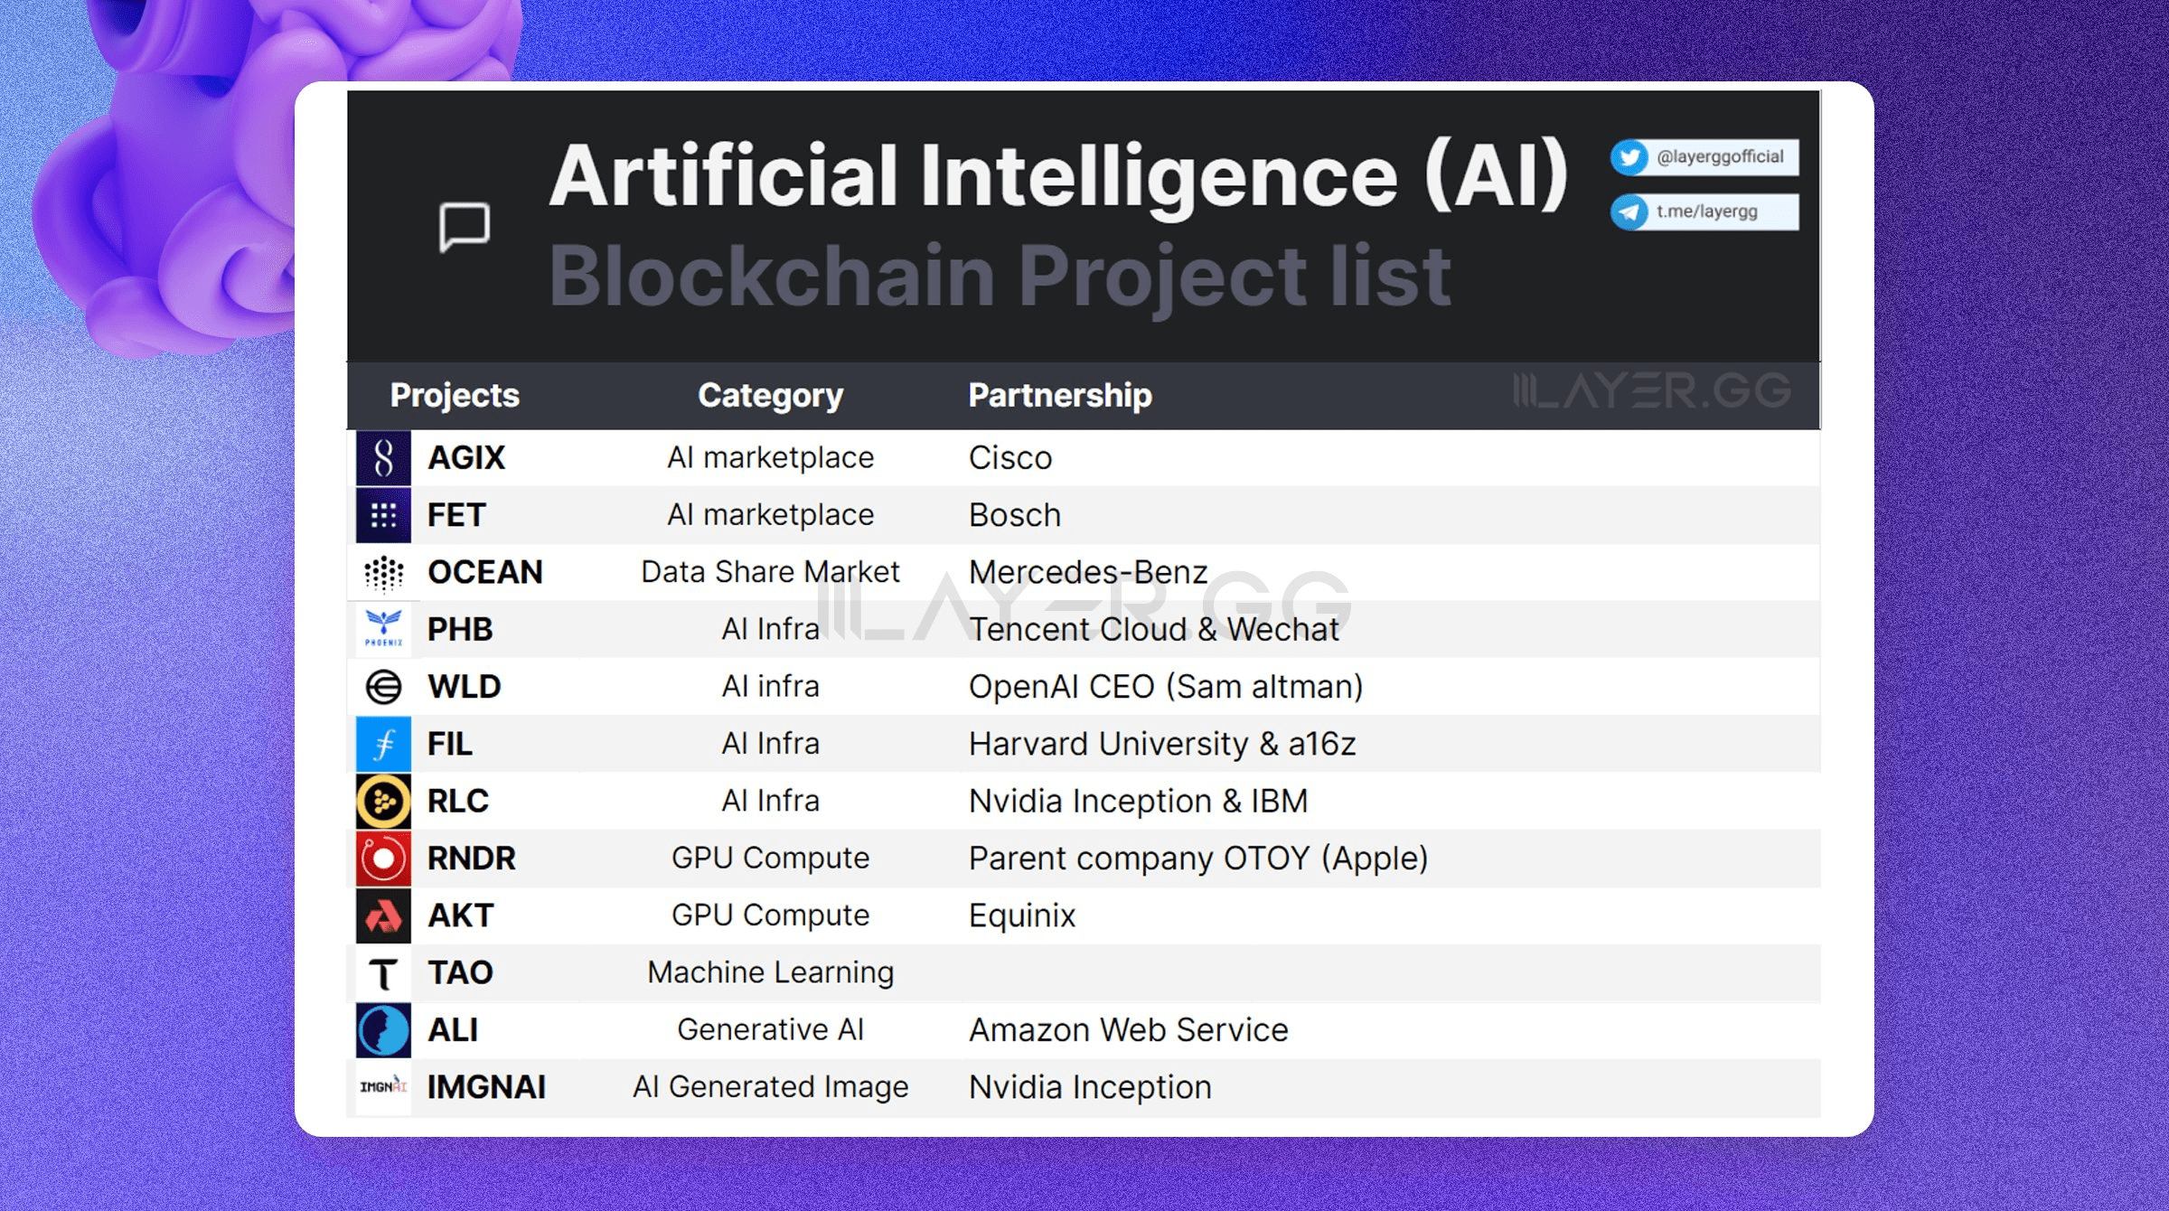Click the IMGNAI logo thumbnail
The width and height of the screenshot is (2169, 1211).
[x=383, y=1087]
